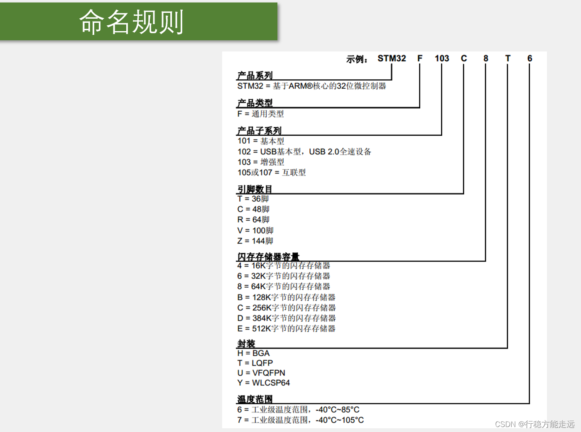The image size is (581, 432).
Task: Click the line R = 64脚
Action: (x=253, y=220)
